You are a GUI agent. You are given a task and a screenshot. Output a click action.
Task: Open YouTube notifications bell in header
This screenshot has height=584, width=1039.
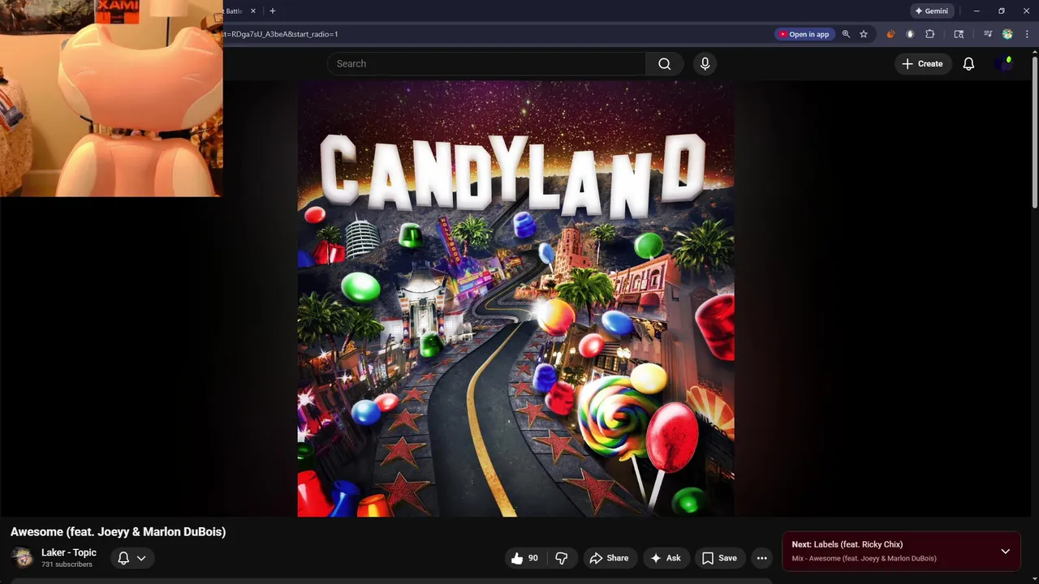pos(968,64)
